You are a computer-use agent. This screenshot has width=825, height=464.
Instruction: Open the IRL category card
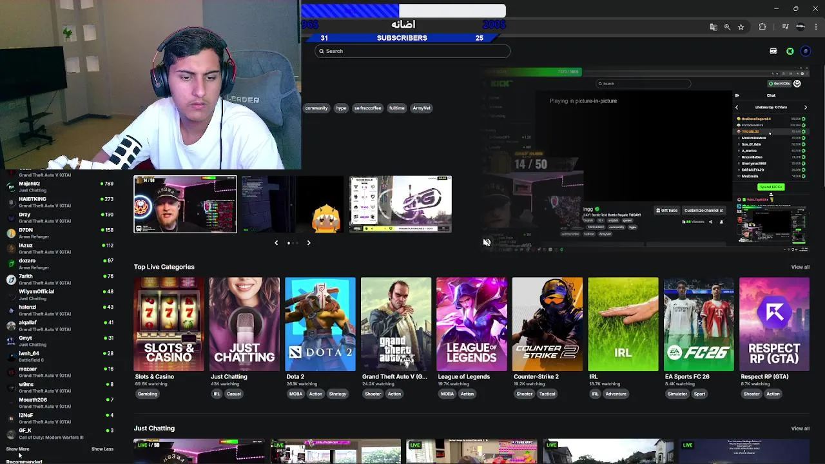pyautogui.click(x=623, y=324)
